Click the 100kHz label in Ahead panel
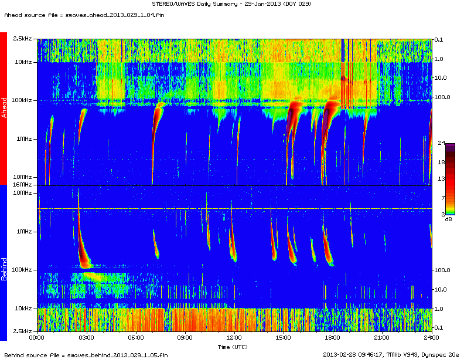Screen dimensions: 464x359 tap(23, 100)
